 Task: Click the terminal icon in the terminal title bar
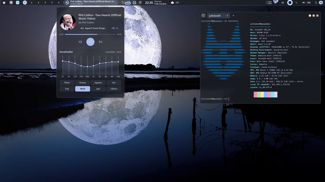tap(203, 16)
